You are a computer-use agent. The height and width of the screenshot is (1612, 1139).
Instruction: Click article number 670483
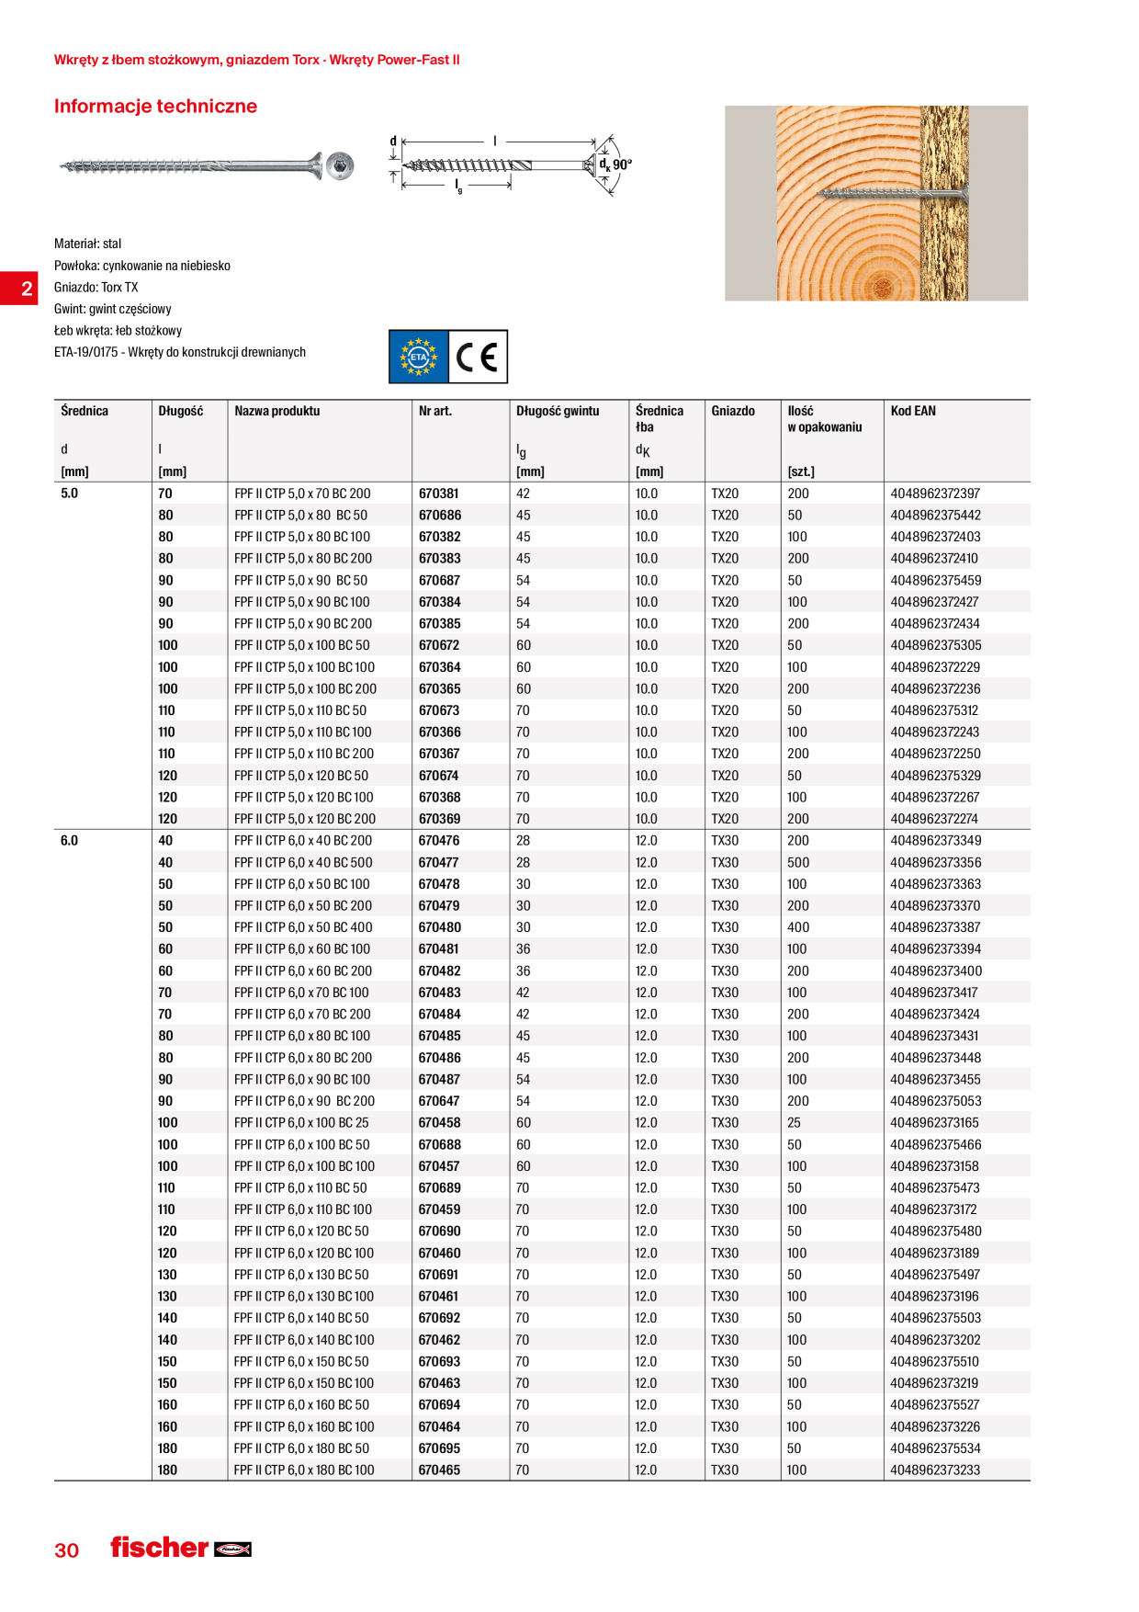click(x=440, y=993)
